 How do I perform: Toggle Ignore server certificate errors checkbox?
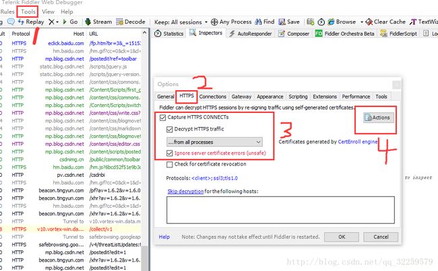point(169,153)
